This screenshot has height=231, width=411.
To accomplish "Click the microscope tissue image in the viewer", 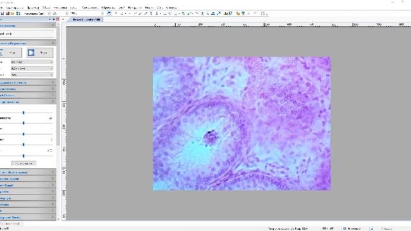I will pos(241,123).
